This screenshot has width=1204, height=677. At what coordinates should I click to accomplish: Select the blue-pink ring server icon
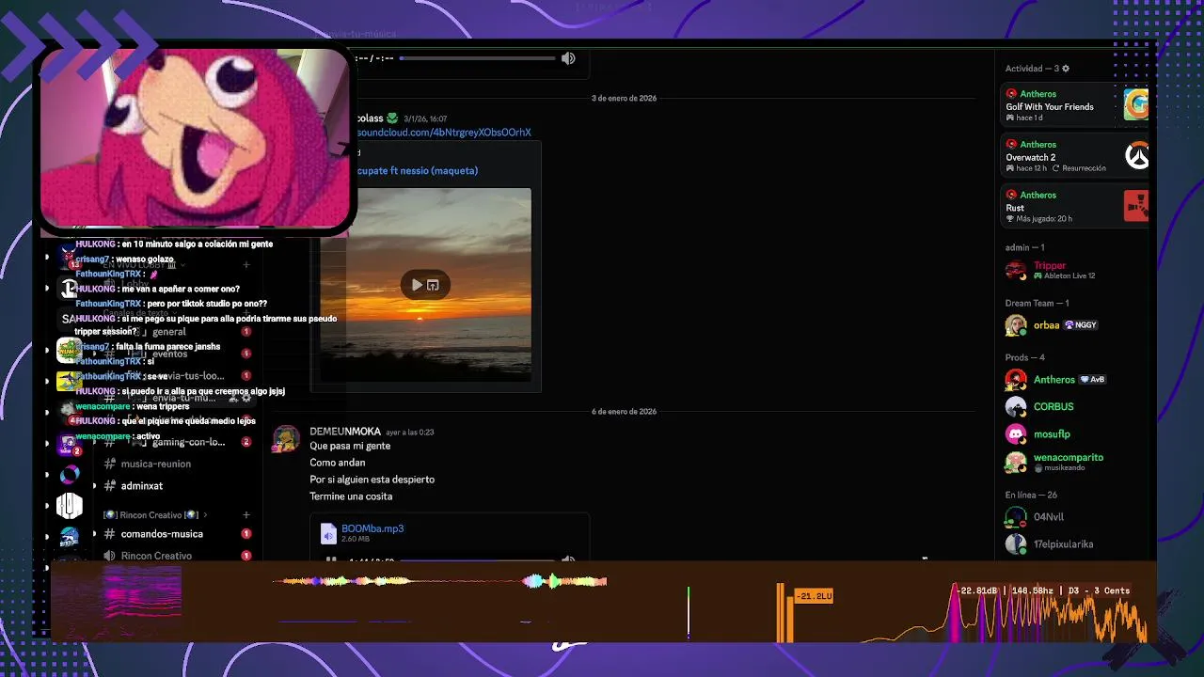(70, 475)
